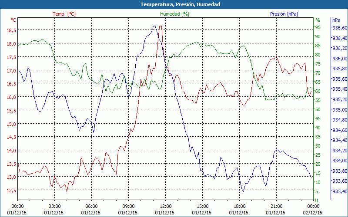
Task: Click the 50 humidity axis value
Action: pyautogui.click(x=318, y=109)
